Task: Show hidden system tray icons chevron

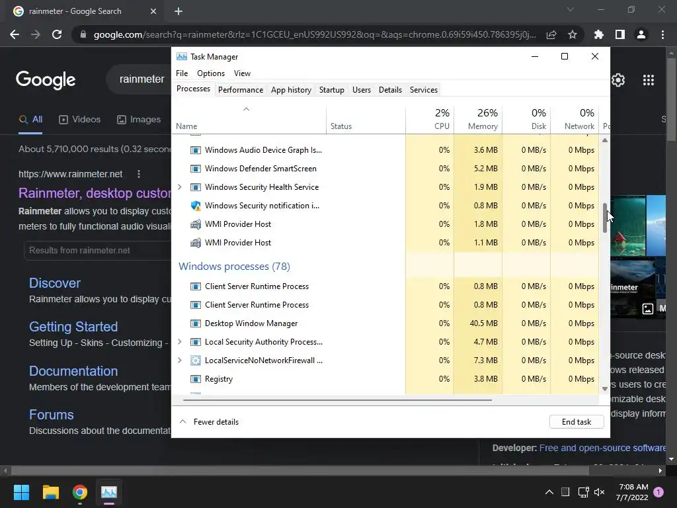Action: (549, 492)
